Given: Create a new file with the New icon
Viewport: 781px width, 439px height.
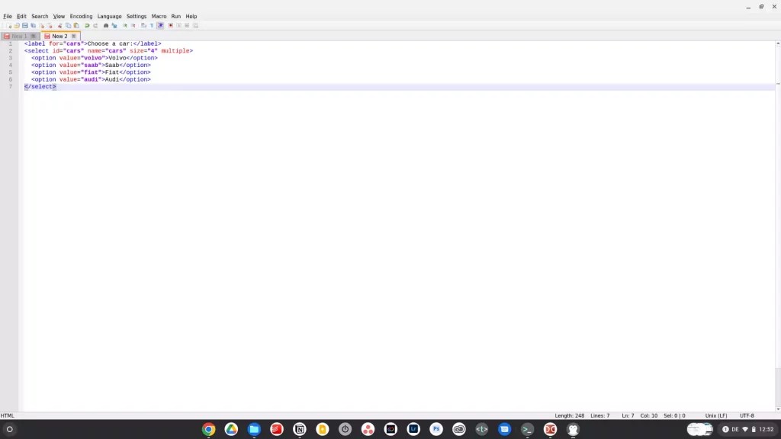Looking at the screenshot, I should pyautogui.click(x=8, y=25).
